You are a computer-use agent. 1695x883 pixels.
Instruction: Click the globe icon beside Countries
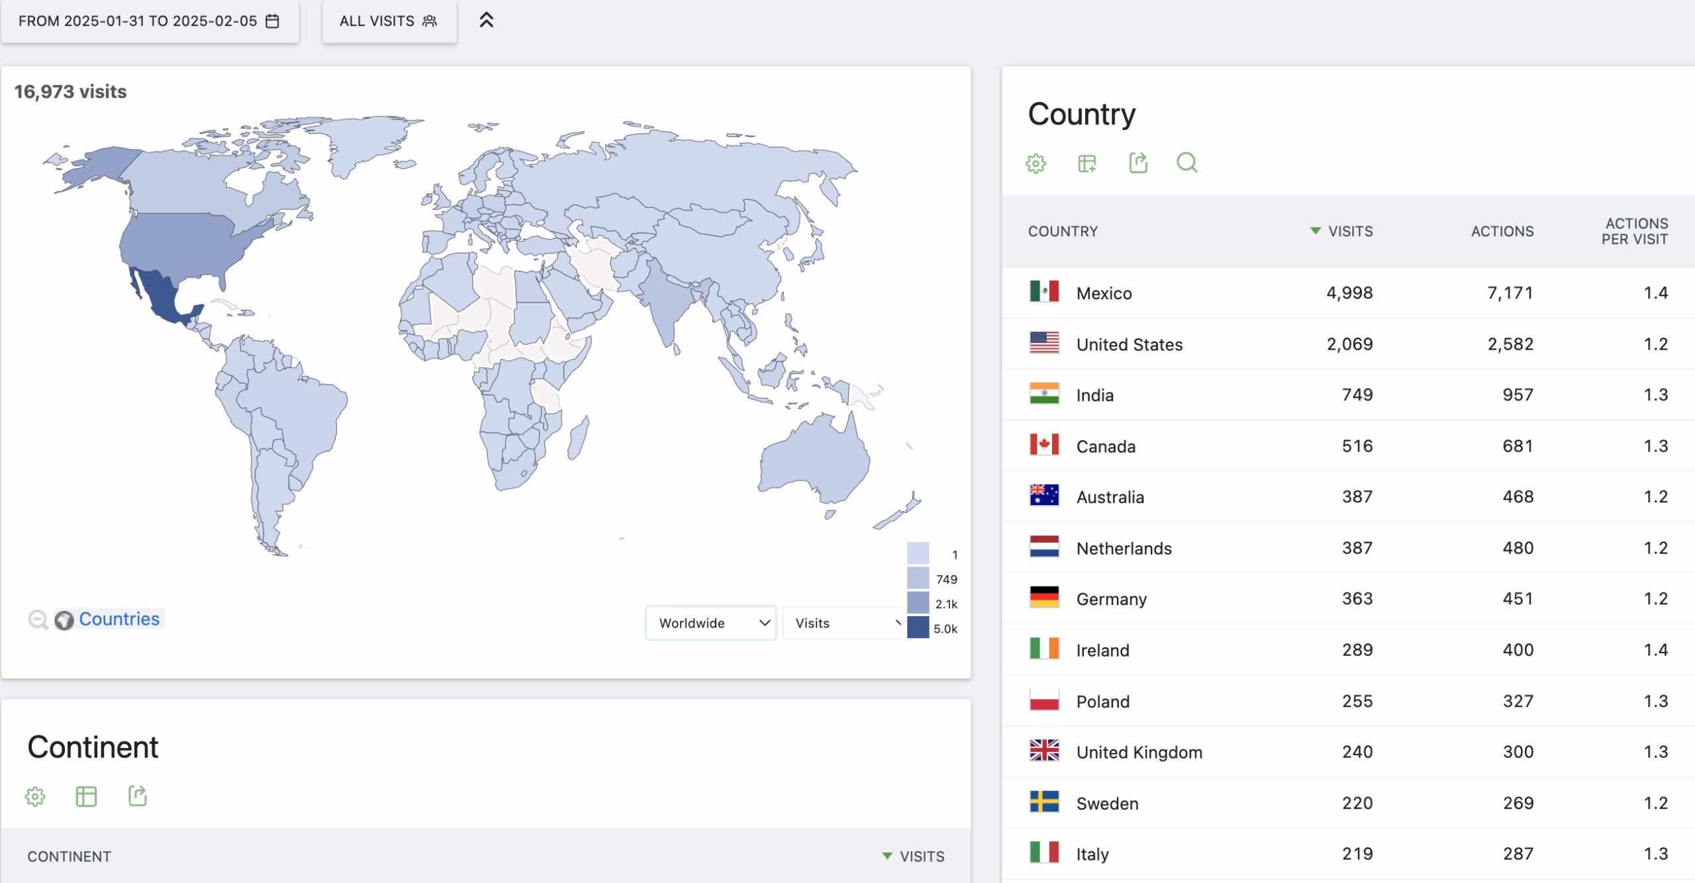[x=64, y=620]
